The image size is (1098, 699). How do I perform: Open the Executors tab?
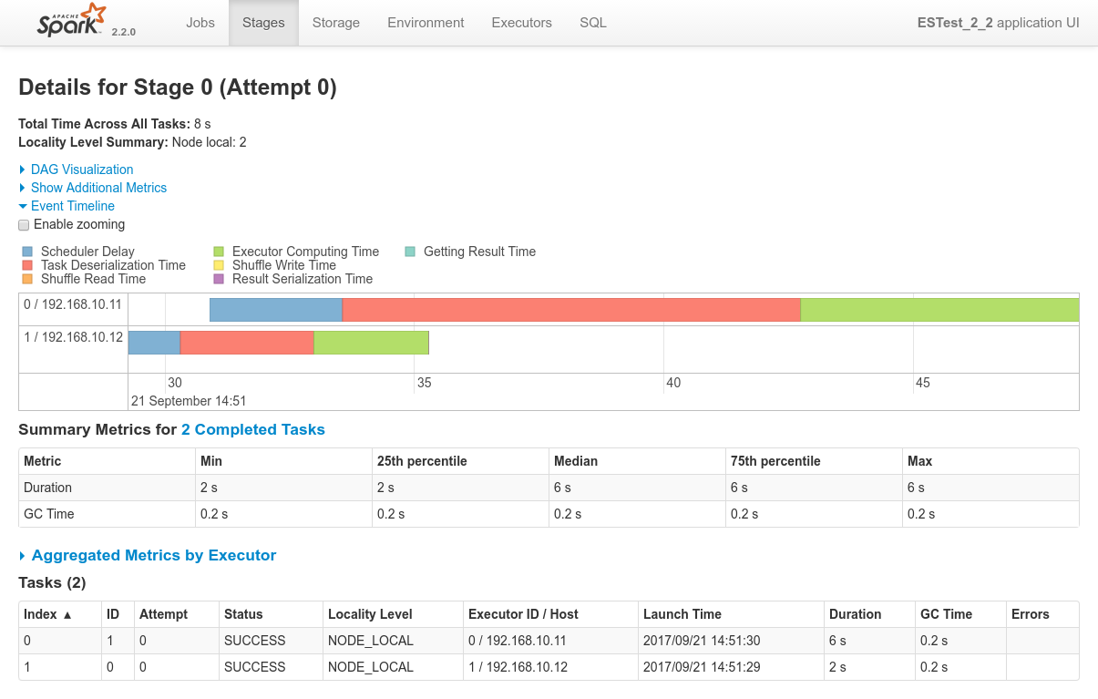(522, 23)
